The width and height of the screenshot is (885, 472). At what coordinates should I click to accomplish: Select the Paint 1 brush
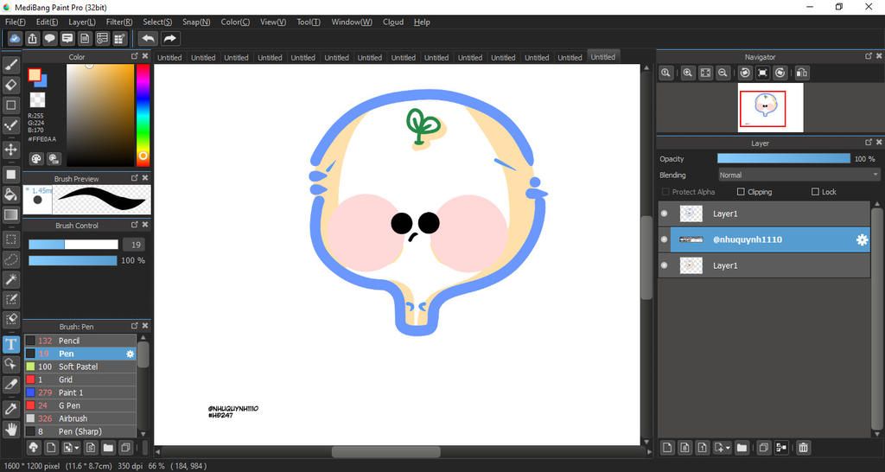click(80, 393)
